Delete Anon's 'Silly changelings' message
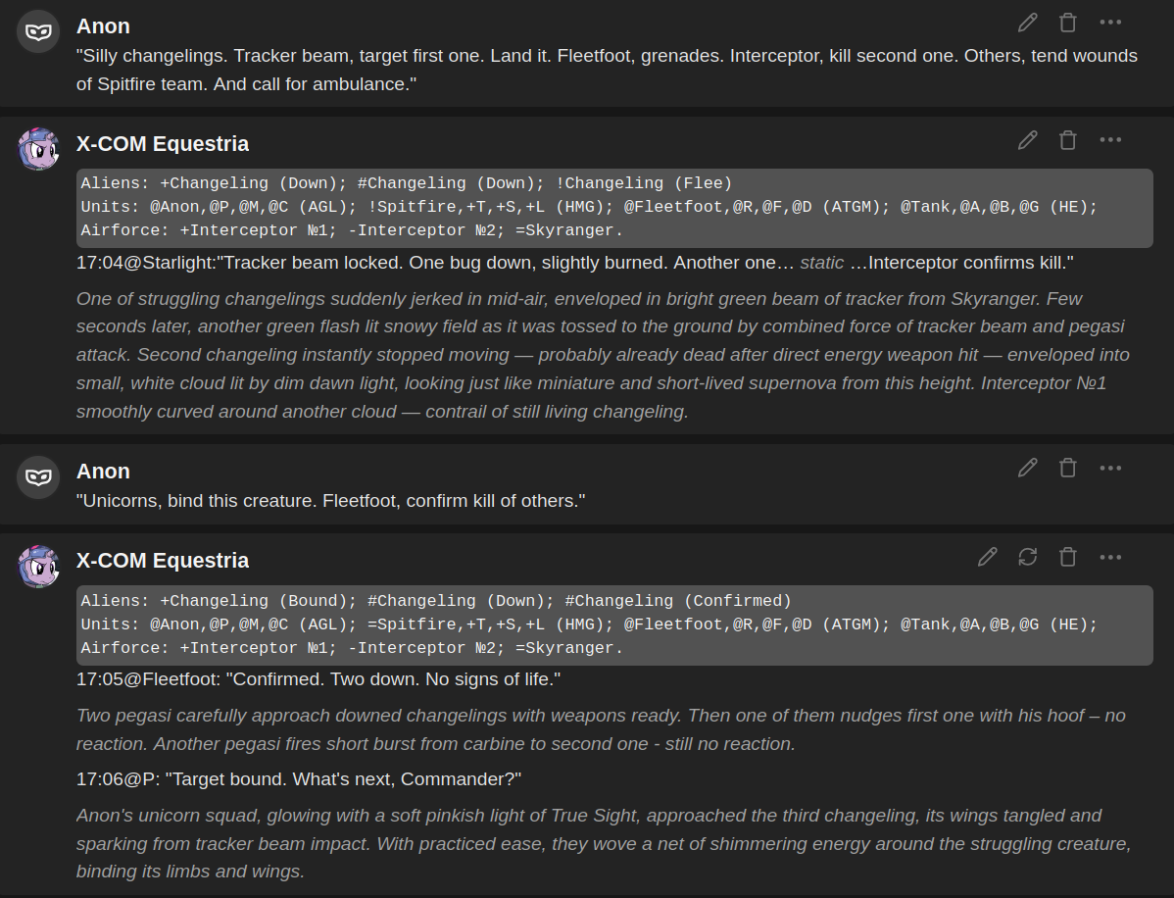The height and width of the screenshot is (898, 1174). click(x=1068, y=23)
